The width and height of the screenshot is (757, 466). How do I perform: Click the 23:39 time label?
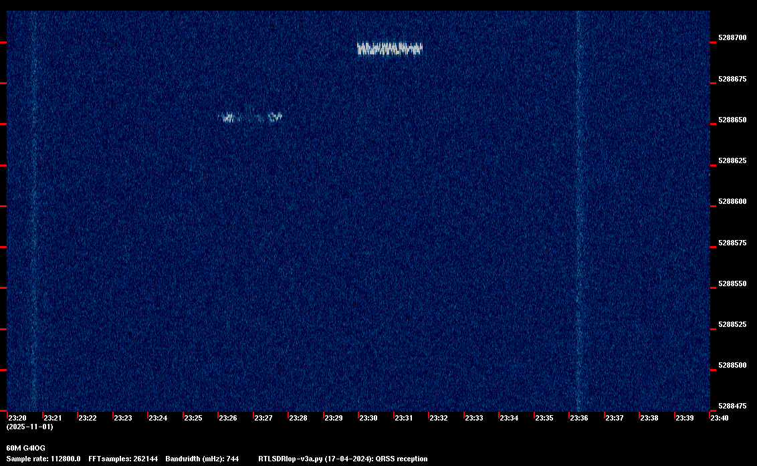(684, 418)
